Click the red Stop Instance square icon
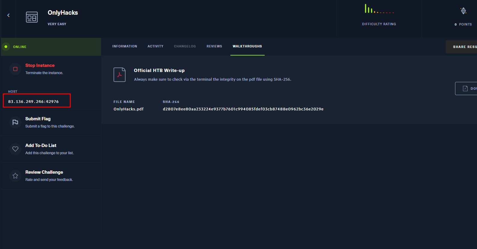This screenshot has width=477, height=249. pos(15,69)
